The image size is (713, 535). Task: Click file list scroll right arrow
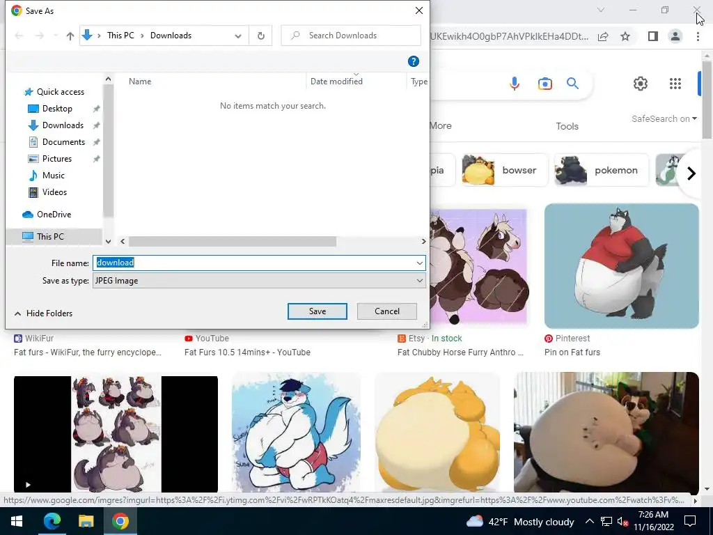pos(424,242)
